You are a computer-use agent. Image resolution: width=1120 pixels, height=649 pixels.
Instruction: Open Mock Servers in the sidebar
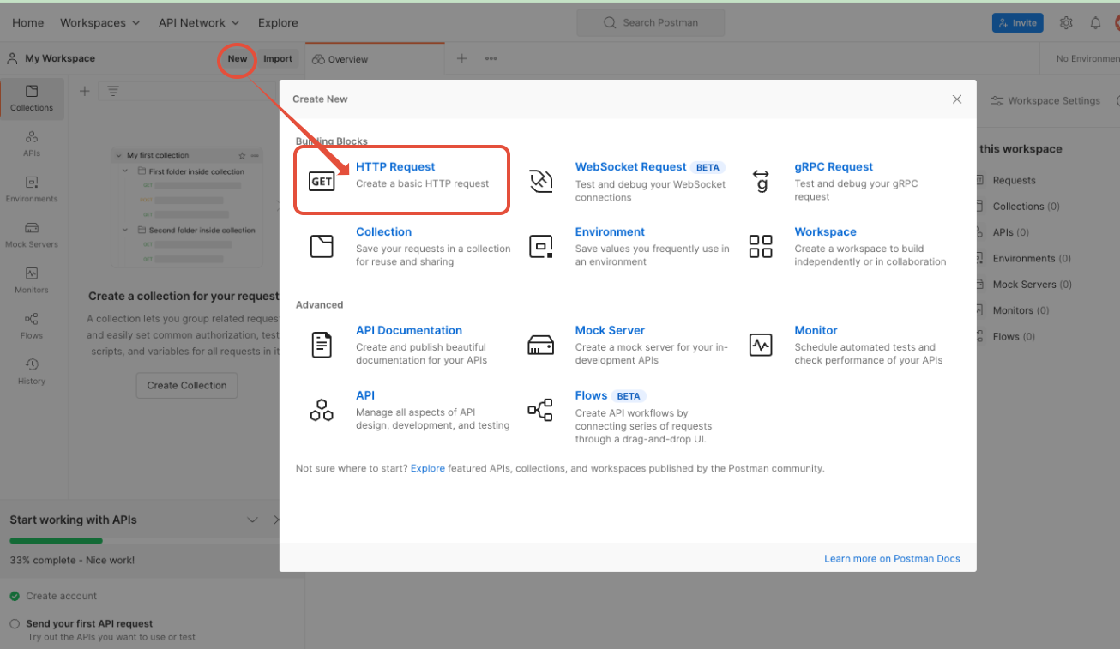pos(32,235)
